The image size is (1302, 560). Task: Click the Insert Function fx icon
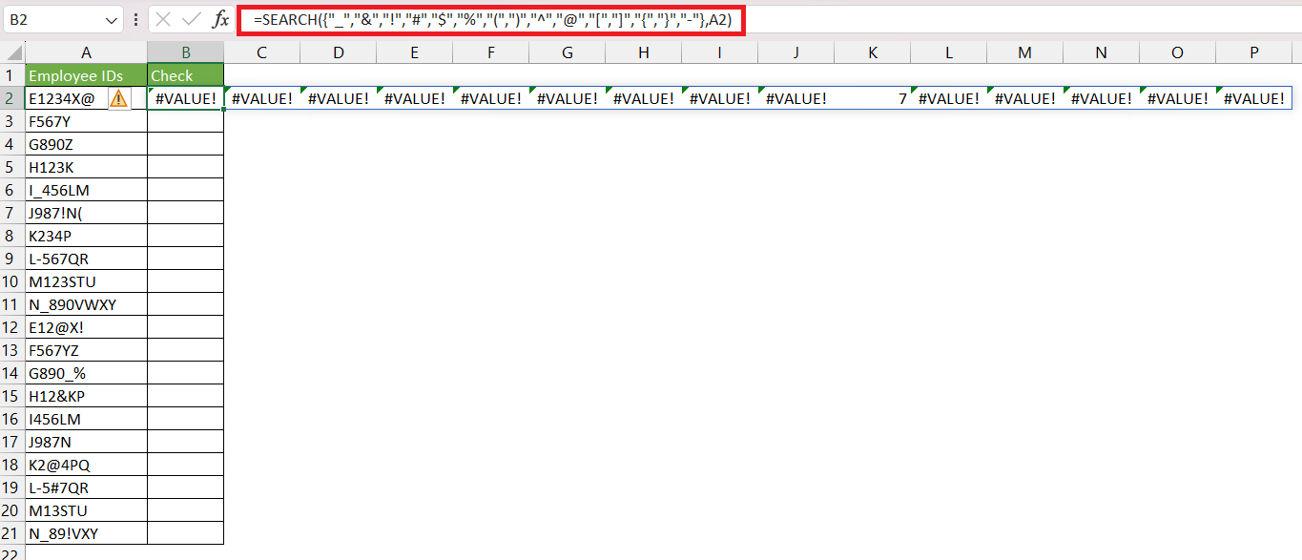click(220, 19)
